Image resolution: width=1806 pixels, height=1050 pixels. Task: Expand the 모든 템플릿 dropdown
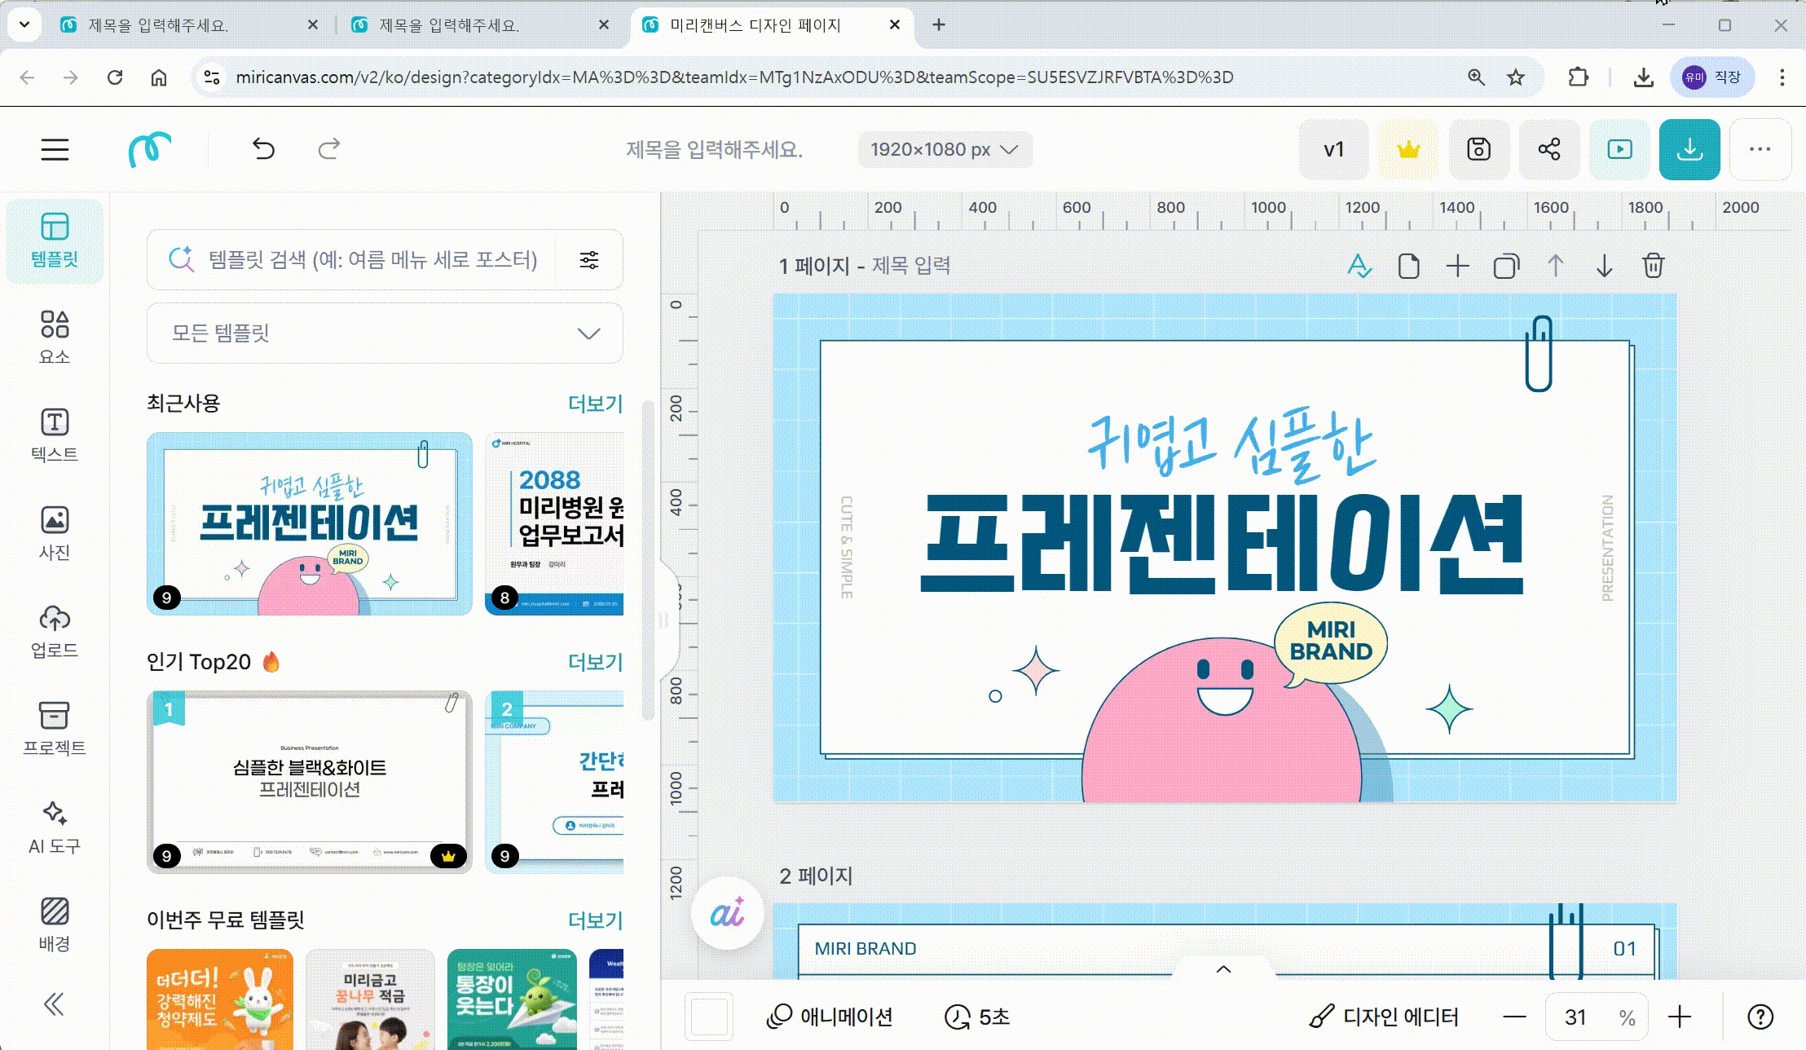pyautogui.click(x=385, y=333)
